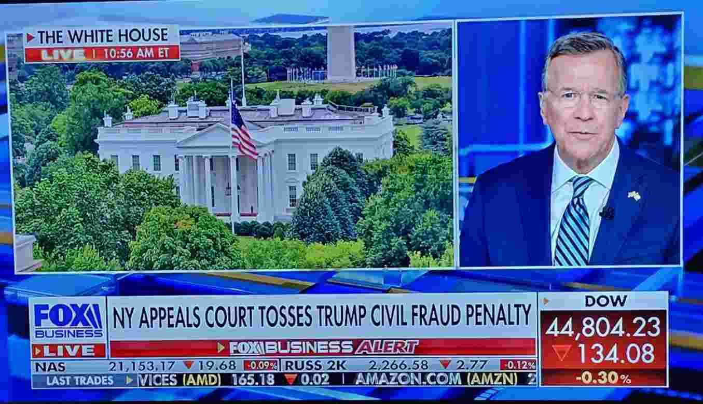This screenshot has height=404, width=703.
Task: Click the red play arrow beside THE WHITE HOUSE
Action: point(31,37)
